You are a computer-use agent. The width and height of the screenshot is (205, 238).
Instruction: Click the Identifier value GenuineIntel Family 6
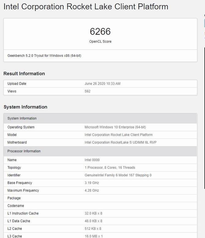click(x=118, y=175)
